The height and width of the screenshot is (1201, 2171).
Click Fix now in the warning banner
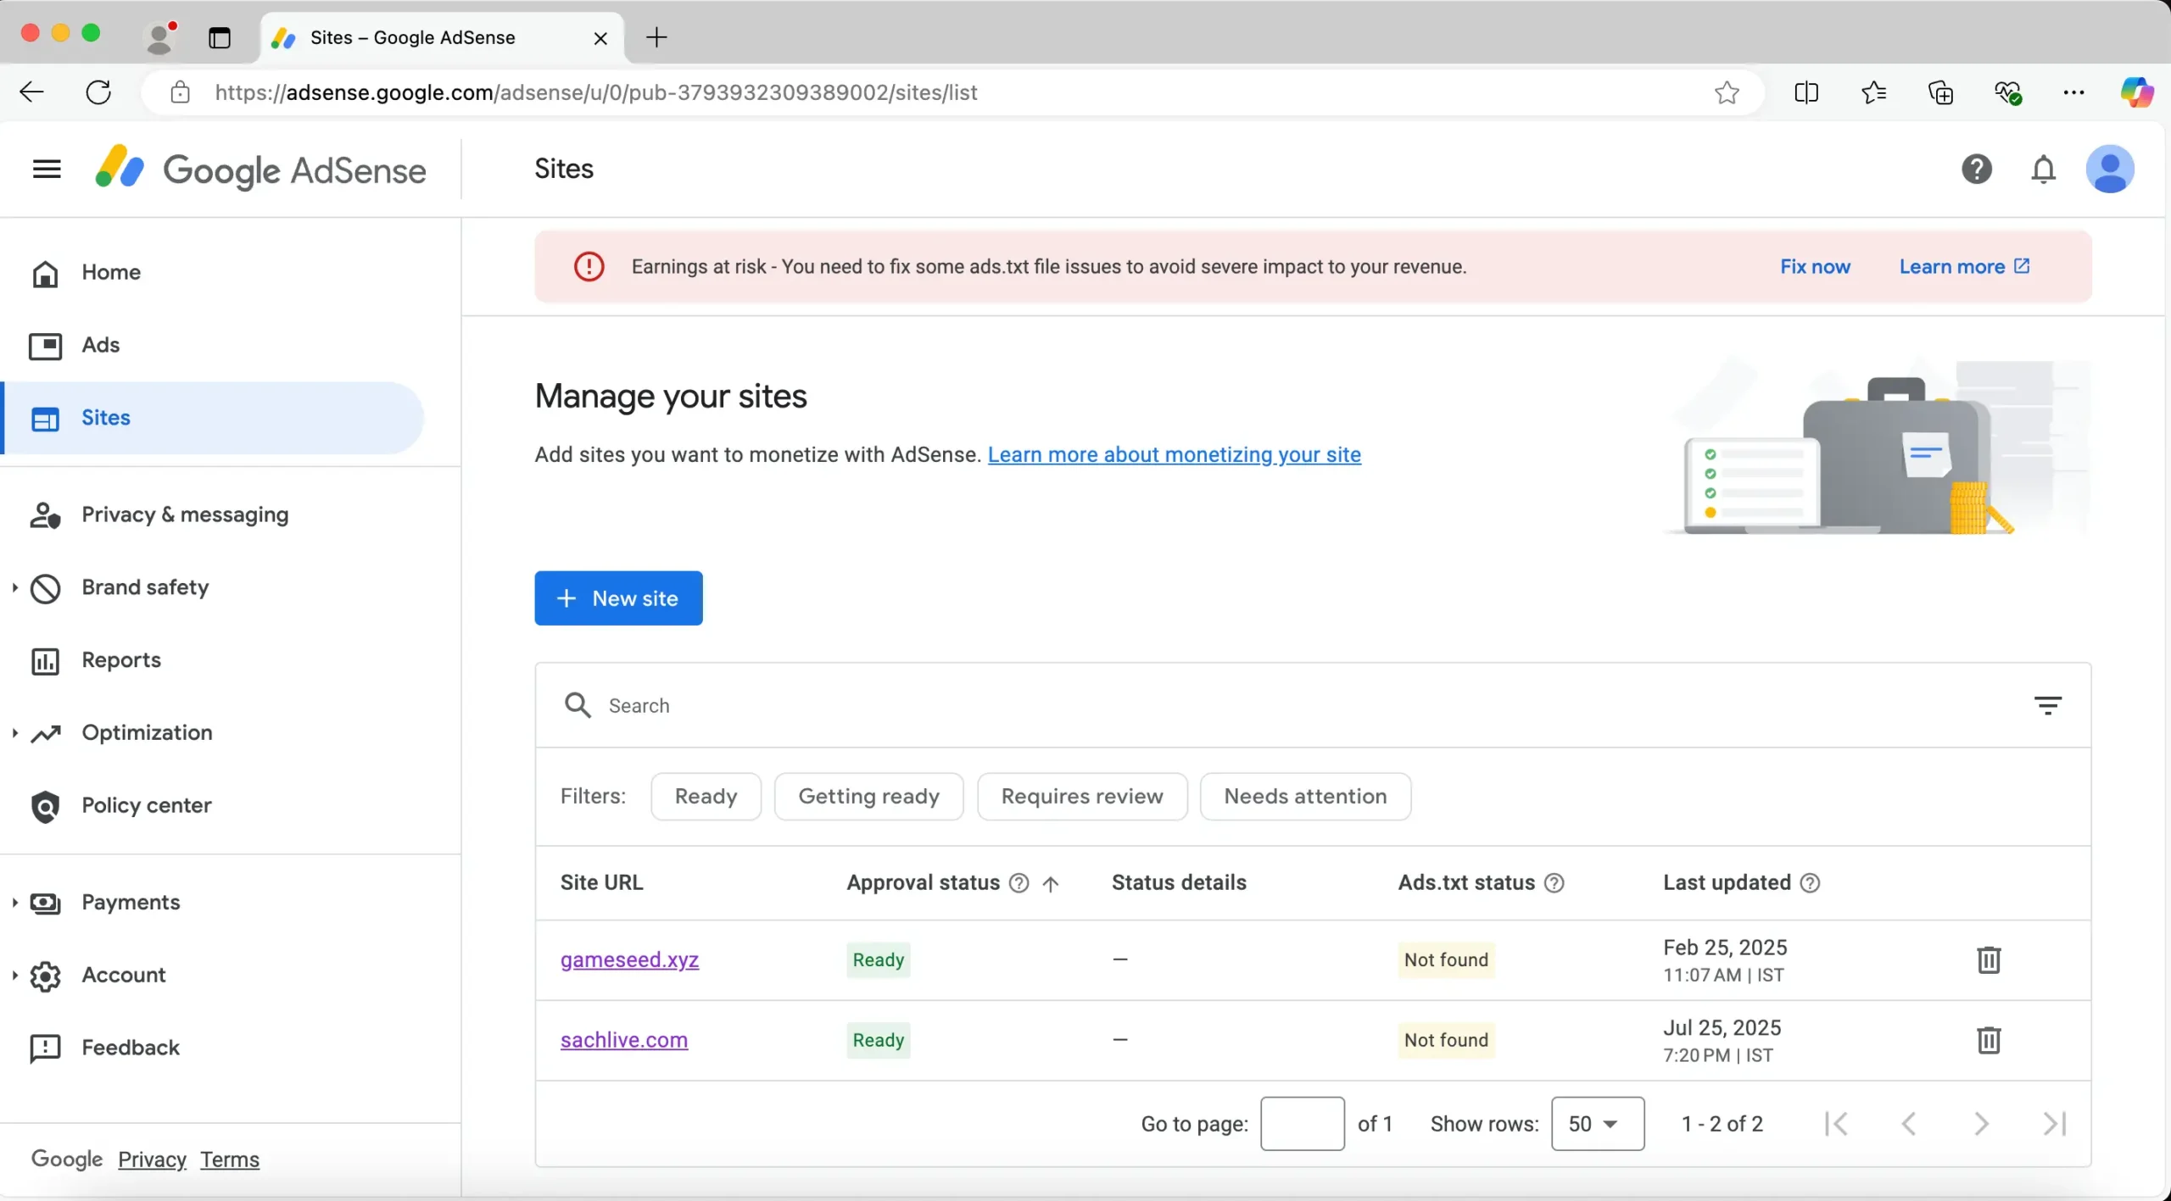(x=1815, y=266)
